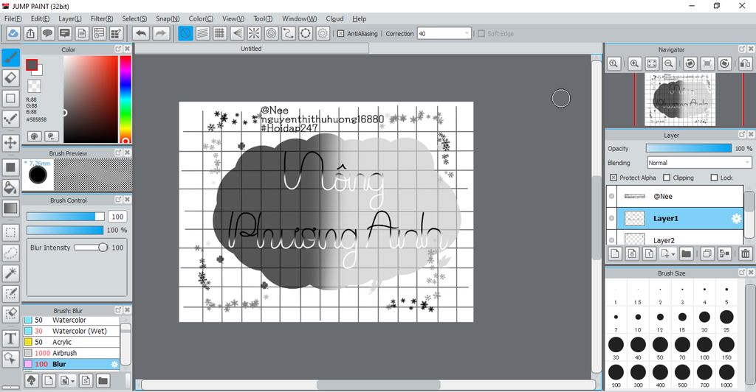756x392 pixels.
Task: Click the rainbow hue strip
Action: tap(126, 99)
